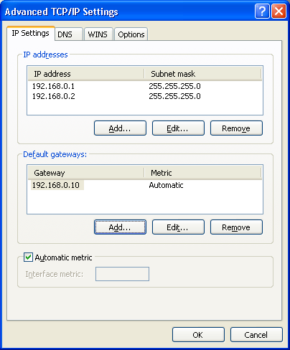Click the Subnet mask column header
This screenshot has width=290, height=350.
click(x=202, y=74)
